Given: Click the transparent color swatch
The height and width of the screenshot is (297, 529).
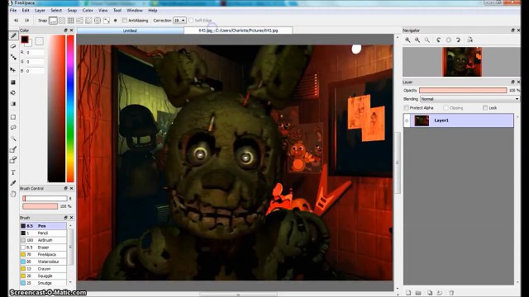Looking at the screenshot, I should coord(40,41).
